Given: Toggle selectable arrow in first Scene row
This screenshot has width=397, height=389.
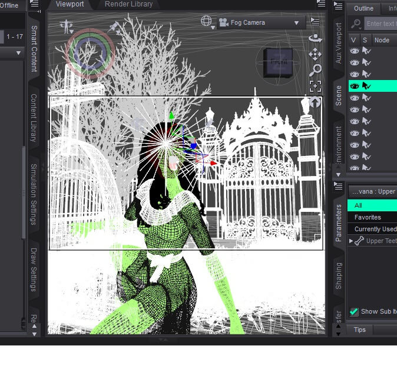Looking at the screenshot, I should point(366,51).
